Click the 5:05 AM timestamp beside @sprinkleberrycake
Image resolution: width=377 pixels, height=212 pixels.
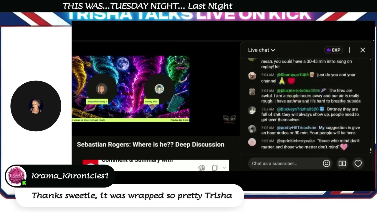tap(268, 141)
